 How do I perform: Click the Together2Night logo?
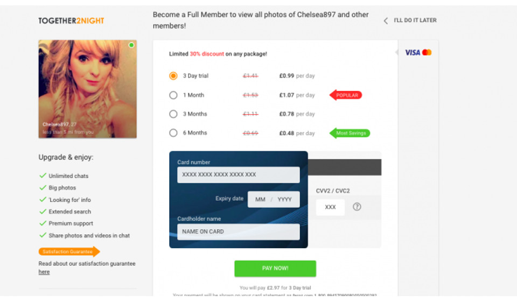tap(71, 20)
